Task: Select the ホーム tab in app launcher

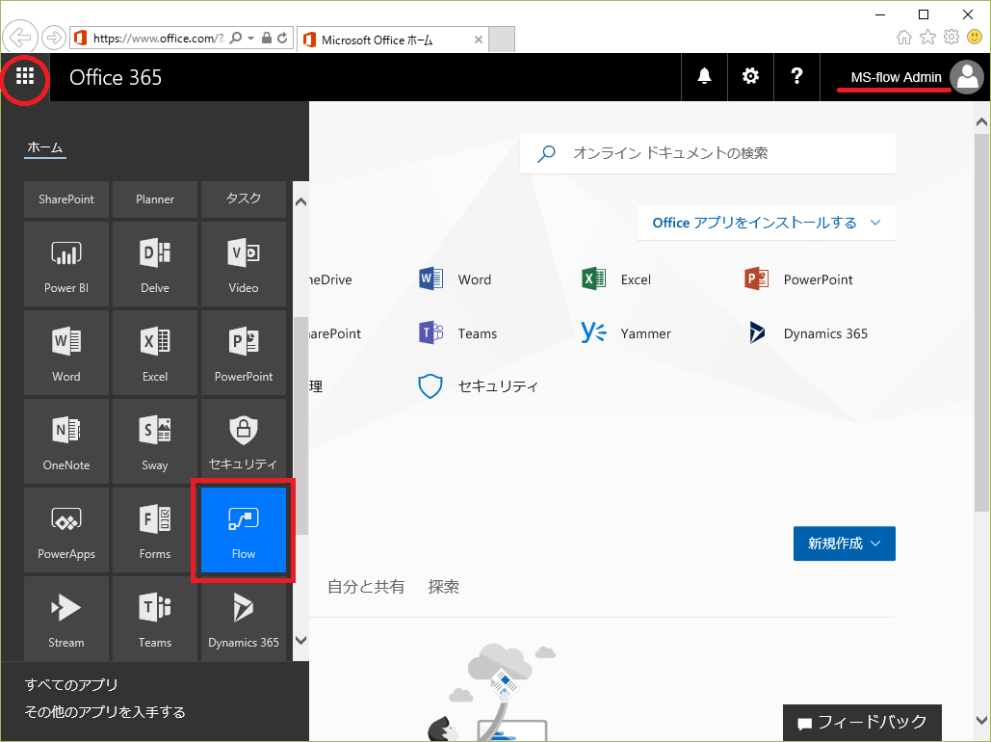Action: click(45, 148)
